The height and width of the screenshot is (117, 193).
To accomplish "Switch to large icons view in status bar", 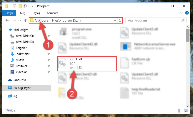I will tap(186, 111).
